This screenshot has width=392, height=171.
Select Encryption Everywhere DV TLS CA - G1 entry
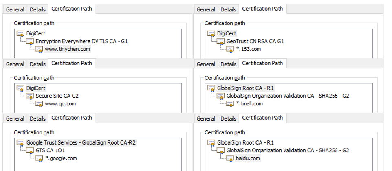82,41
